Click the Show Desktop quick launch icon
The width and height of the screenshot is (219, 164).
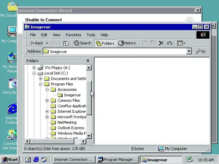(x=28, y=160)
